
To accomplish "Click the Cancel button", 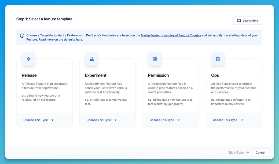I will coord(260,152).
